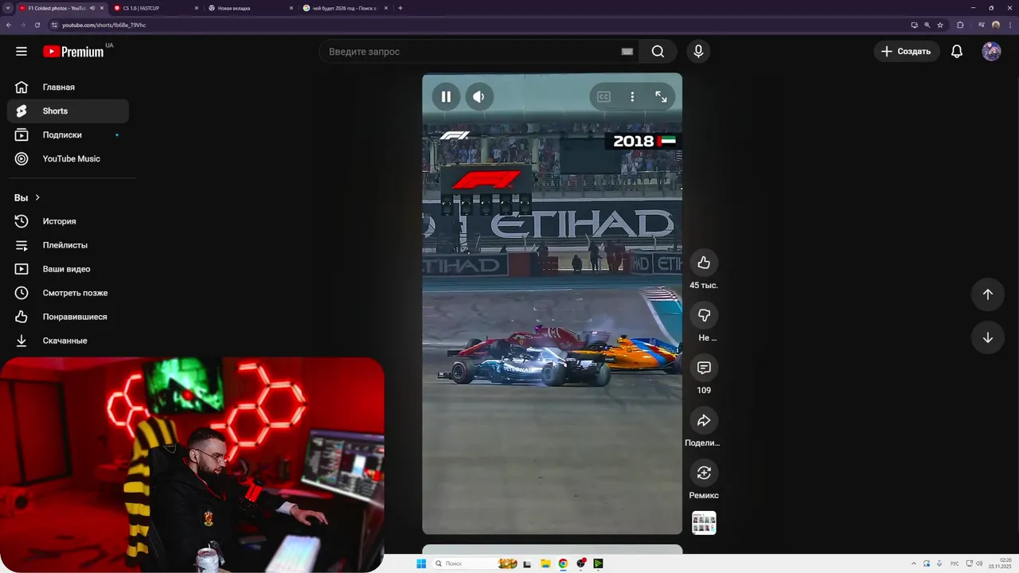1019x573 pixels.
Task: Open the media controls icon in toolbar
Action: [x=981, y=25]
